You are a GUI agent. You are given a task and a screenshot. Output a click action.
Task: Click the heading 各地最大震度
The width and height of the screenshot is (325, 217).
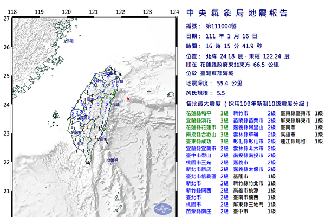203,104
